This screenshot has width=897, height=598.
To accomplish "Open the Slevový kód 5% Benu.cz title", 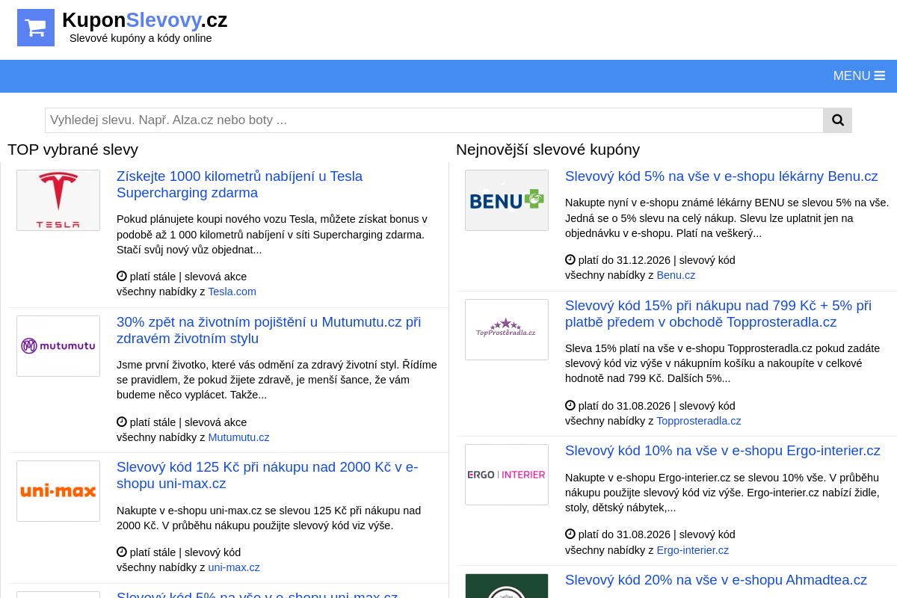I will 721,176.
